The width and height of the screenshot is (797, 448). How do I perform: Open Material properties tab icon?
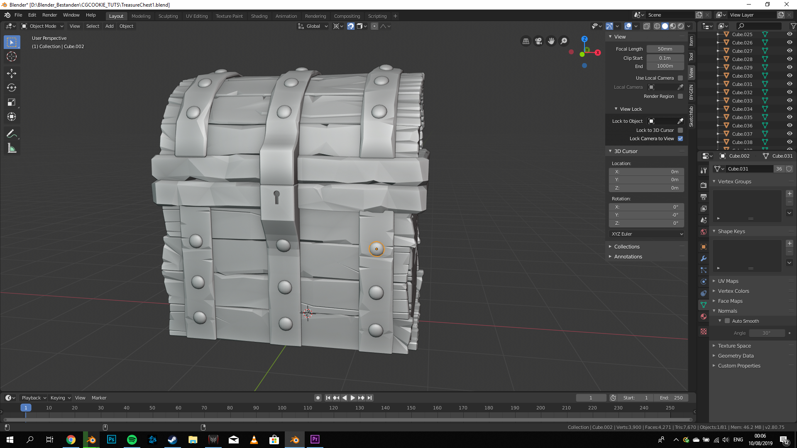(x=704, y=317)
